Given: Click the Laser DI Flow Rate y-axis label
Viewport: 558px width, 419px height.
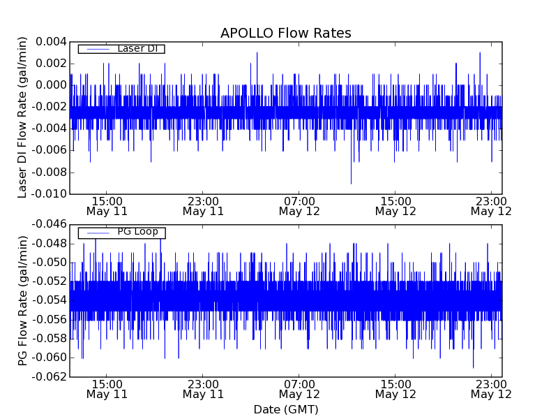Looking at the screenshot, I should tap(22, 117).
